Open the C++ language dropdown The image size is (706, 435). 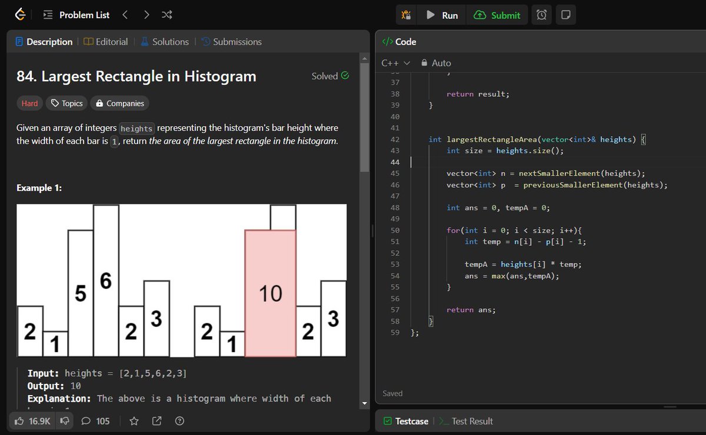point(395,63)
